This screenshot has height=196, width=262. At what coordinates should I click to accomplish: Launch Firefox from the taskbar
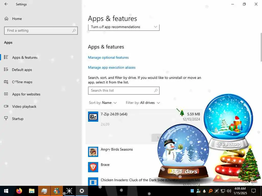19,191
